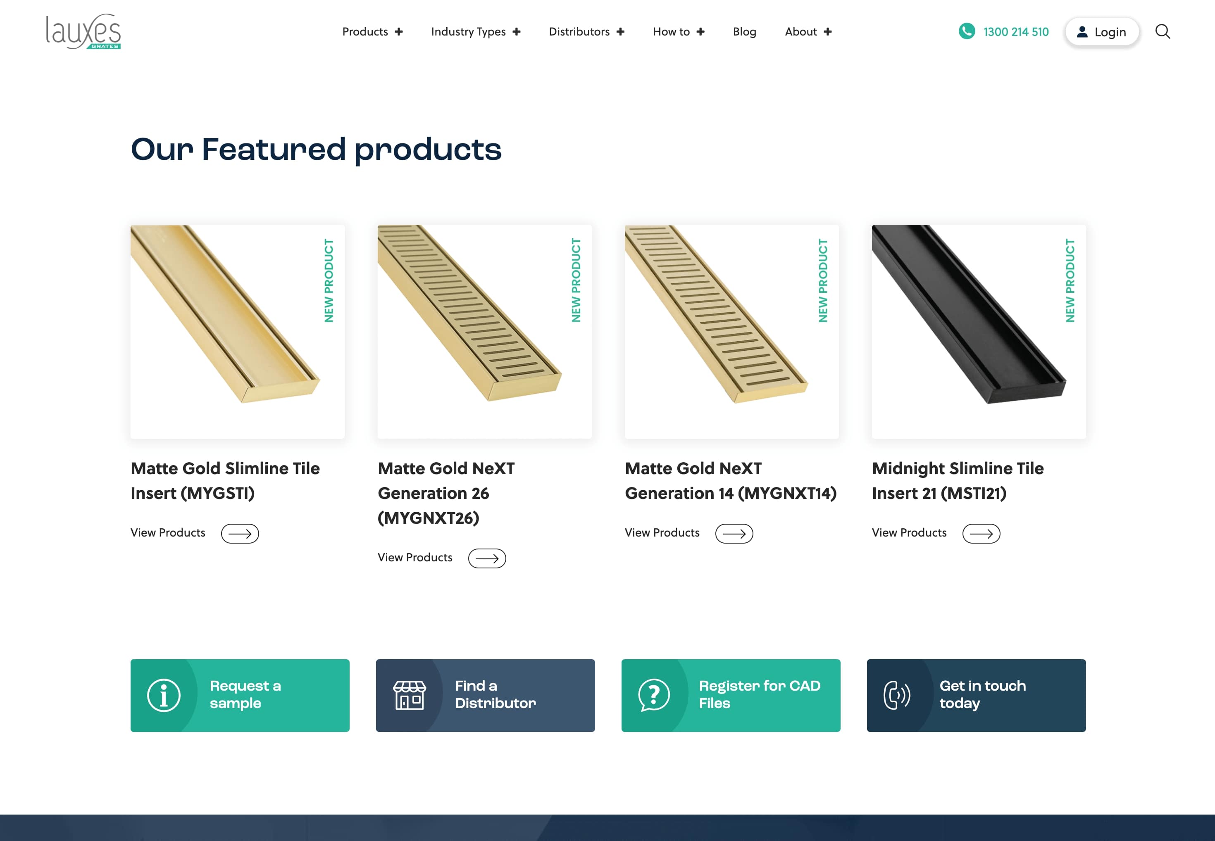
Task: Call 1300 214 510 link
Action: [x=1016, y=32]
